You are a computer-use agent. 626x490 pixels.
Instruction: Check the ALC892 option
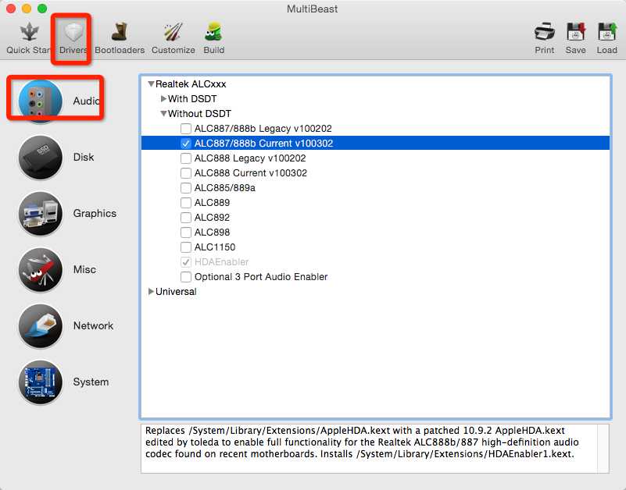(186, 217)
